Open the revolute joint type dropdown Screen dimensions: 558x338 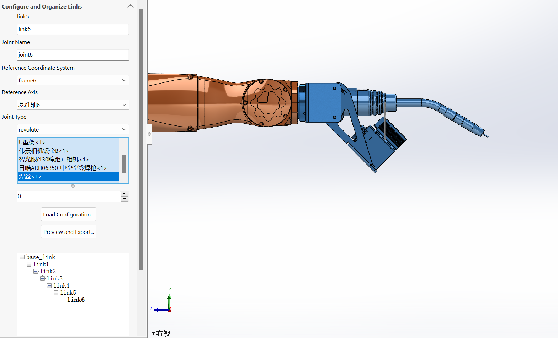point(73,129)
